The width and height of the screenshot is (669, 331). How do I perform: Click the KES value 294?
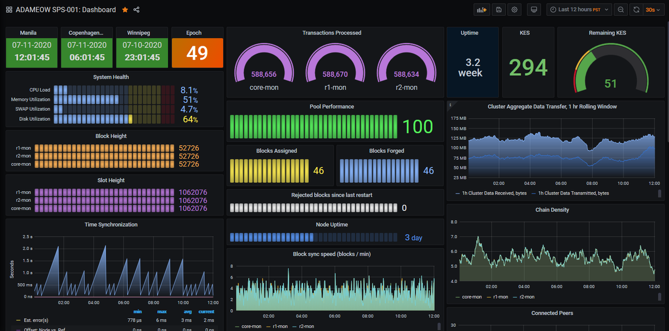coord(528,68)
